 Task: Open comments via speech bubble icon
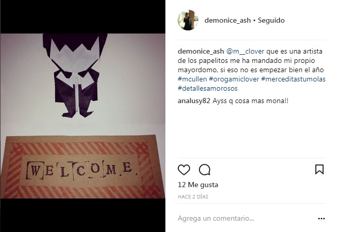pos(205,170)
